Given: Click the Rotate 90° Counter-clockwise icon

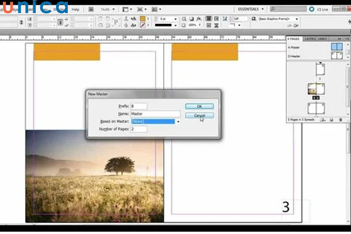Looking at the screenshot, I should pyautogui.click(x=108, y=19).
